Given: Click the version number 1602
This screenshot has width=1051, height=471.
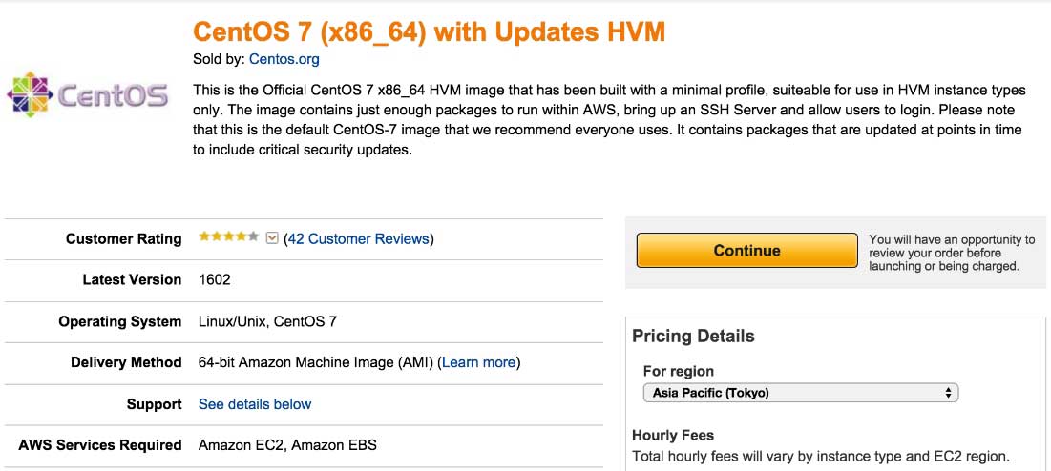Looking at the screenshot, I should click(x=215, y=279).
